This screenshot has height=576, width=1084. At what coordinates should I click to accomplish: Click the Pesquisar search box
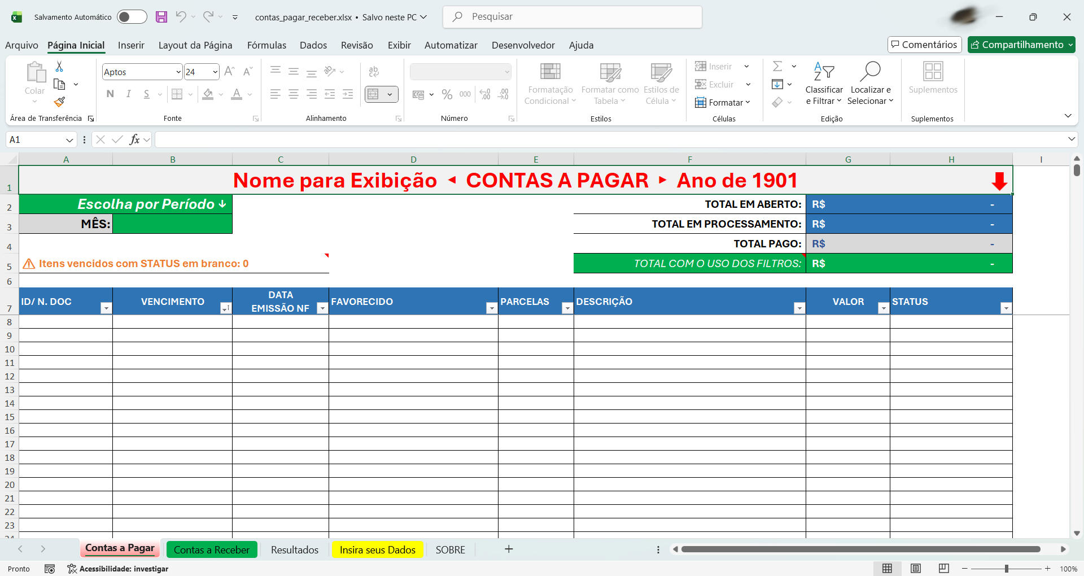click(572, 17)
